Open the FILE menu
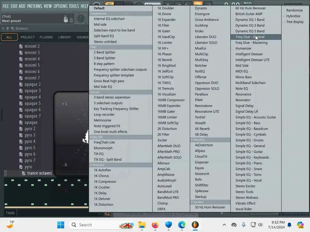Viewport: 310px width, 232px height. click(x=6, y=6)
